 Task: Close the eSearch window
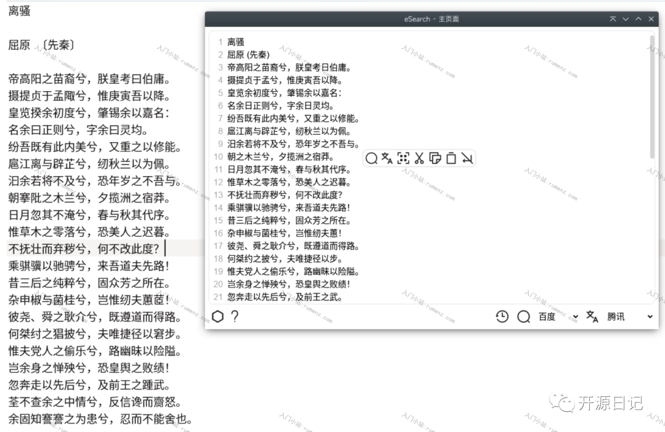click(x=651, y=19)
